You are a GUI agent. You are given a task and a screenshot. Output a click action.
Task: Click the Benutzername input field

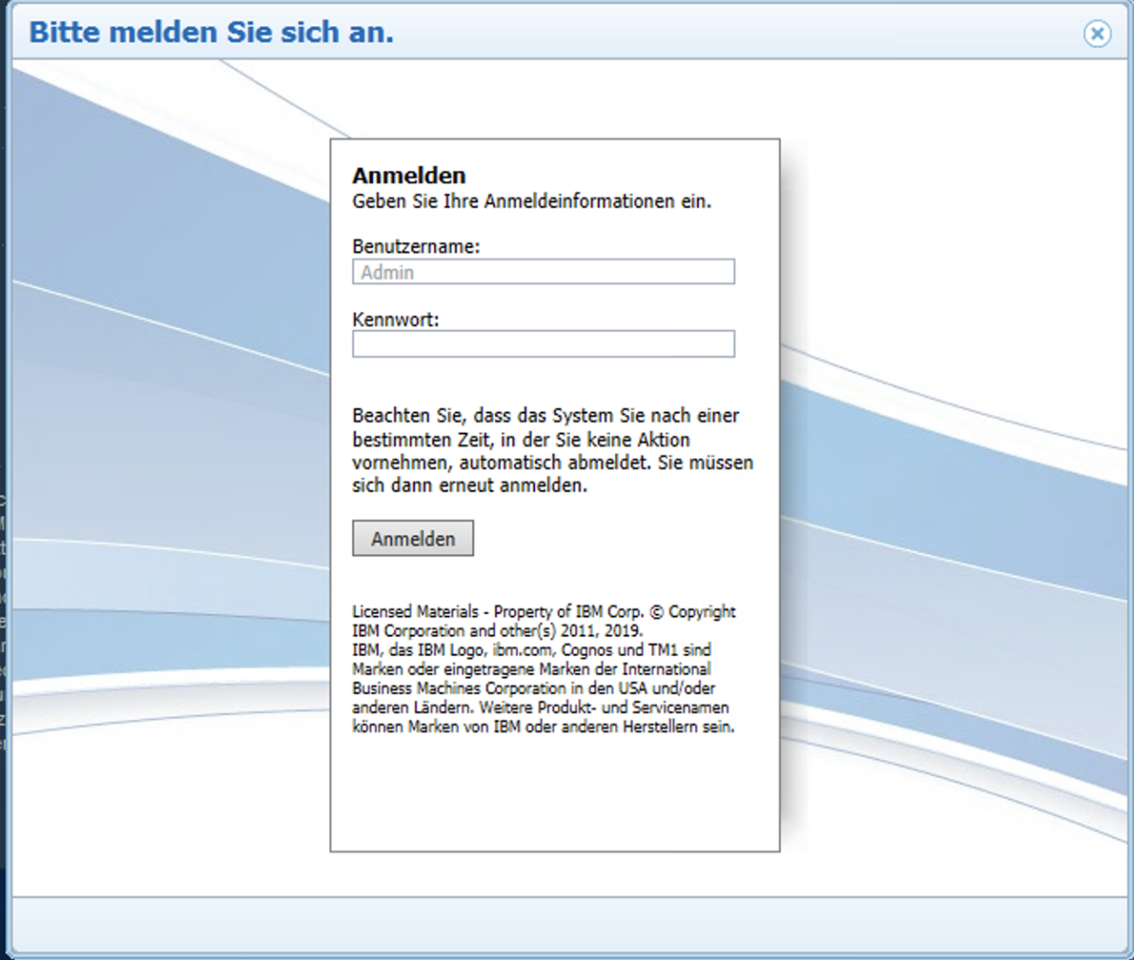click(x=542, y=272)
